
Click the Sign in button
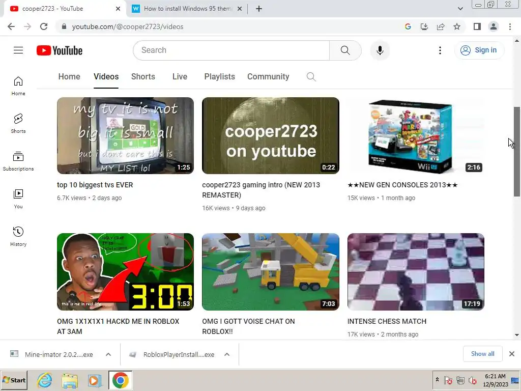click(x=479, y=50)
